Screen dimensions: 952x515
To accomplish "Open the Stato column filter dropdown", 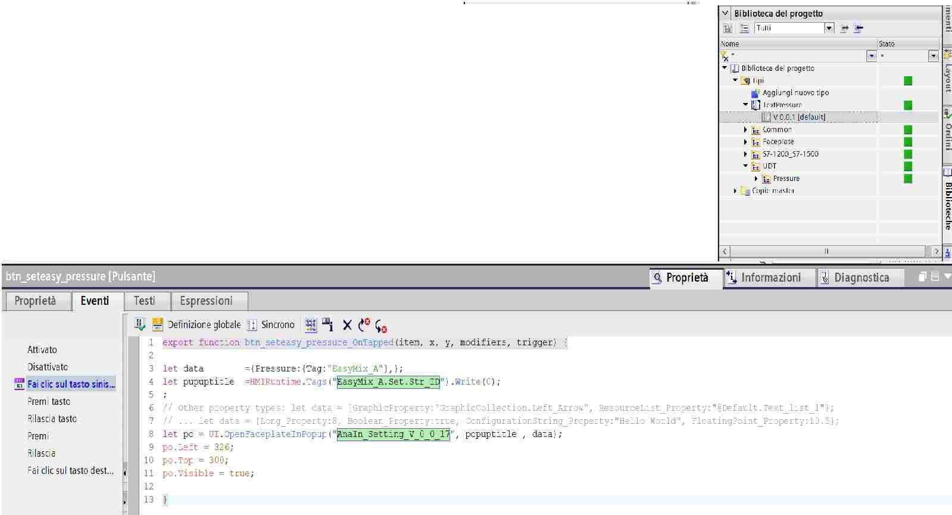I will pyautogui.click(x=933, y=56).
